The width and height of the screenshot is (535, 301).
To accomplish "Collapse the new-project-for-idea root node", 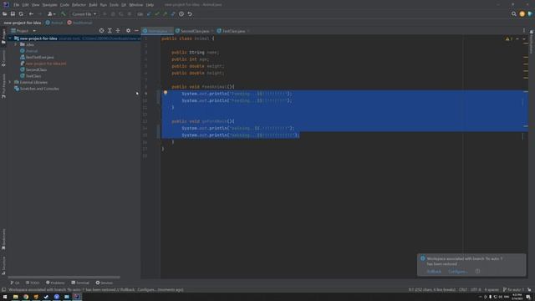I will (x=10, y=38).
